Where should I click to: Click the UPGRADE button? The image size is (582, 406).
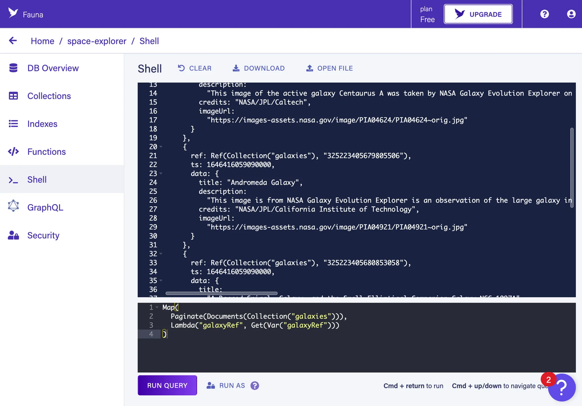[x=478, y=14]
